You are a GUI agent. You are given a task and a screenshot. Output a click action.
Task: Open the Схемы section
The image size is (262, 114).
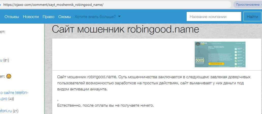tap(64, 17)
